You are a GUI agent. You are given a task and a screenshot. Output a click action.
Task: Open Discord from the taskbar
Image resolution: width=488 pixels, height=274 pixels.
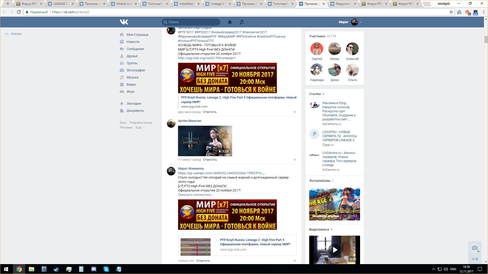coord(94,269)
